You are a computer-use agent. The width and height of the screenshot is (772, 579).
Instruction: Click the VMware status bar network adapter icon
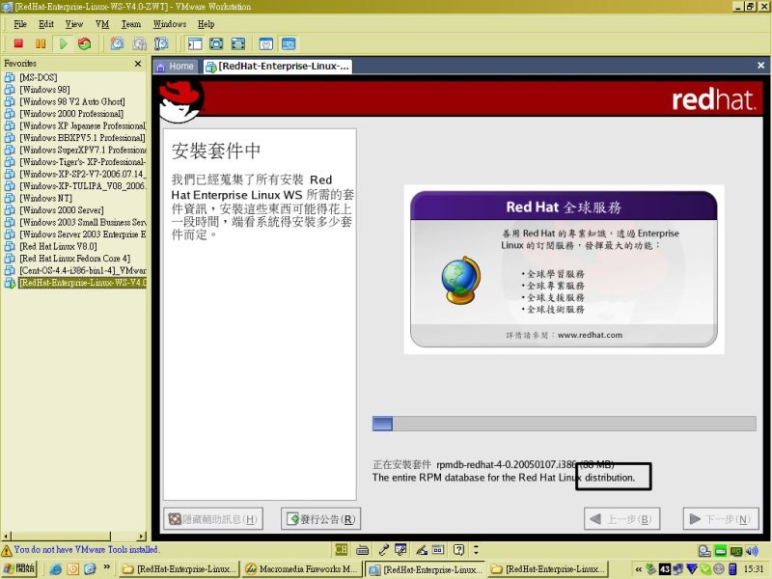point(736,550)
